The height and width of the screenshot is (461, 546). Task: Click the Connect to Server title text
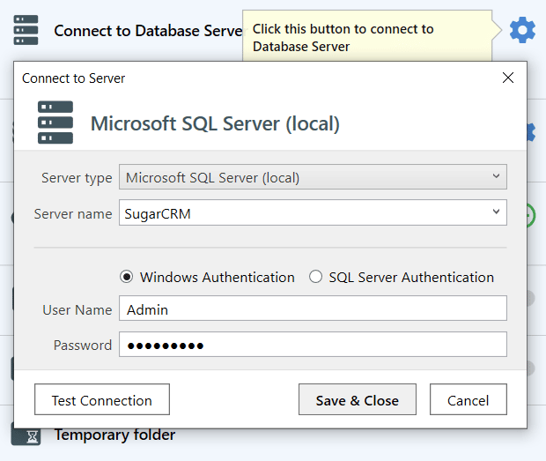click(x=73, y=78)
